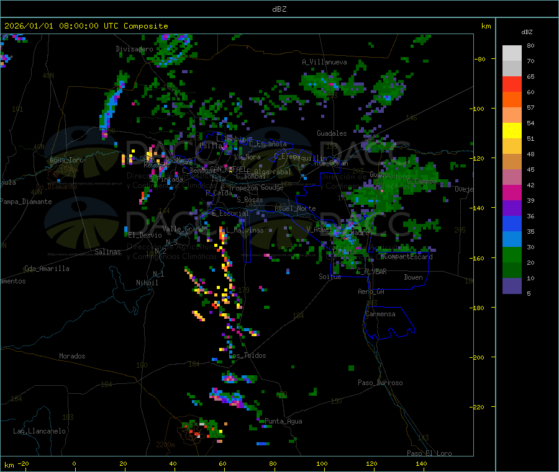Click the 'km' unit label at bottom-left
The image size is (559, 472).
click(9, 465)
